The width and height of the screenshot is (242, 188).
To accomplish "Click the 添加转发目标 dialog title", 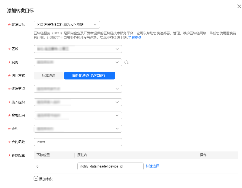I will coord(20,11).
